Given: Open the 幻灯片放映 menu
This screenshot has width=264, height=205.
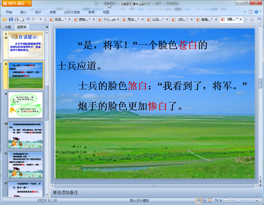Looking at the screenshot, I should click(x=72, y=12).
